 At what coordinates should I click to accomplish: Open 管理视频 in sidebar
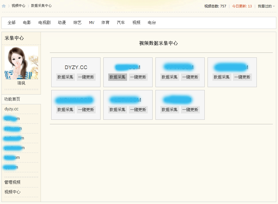[x=12, y=182]
